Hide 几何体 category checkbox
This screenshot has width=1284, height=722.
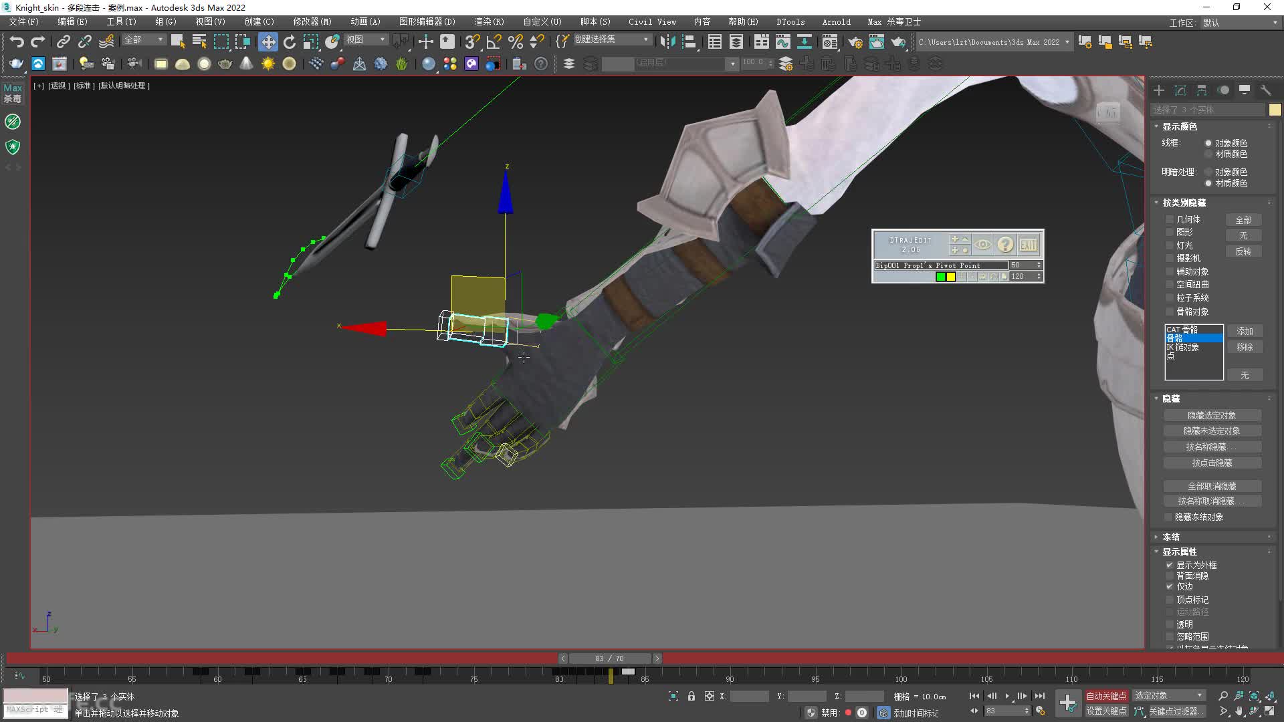1170,219
